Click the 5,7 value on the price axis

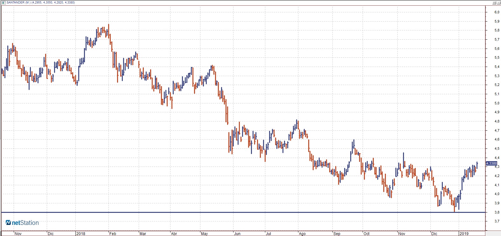point(497,40)
